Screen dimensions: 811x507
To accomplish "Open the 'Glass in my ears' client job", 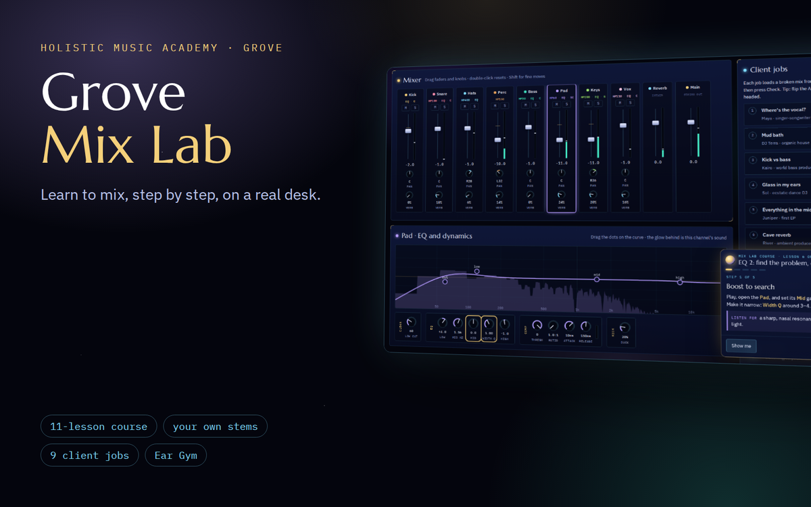I will (x=777, y=188).
